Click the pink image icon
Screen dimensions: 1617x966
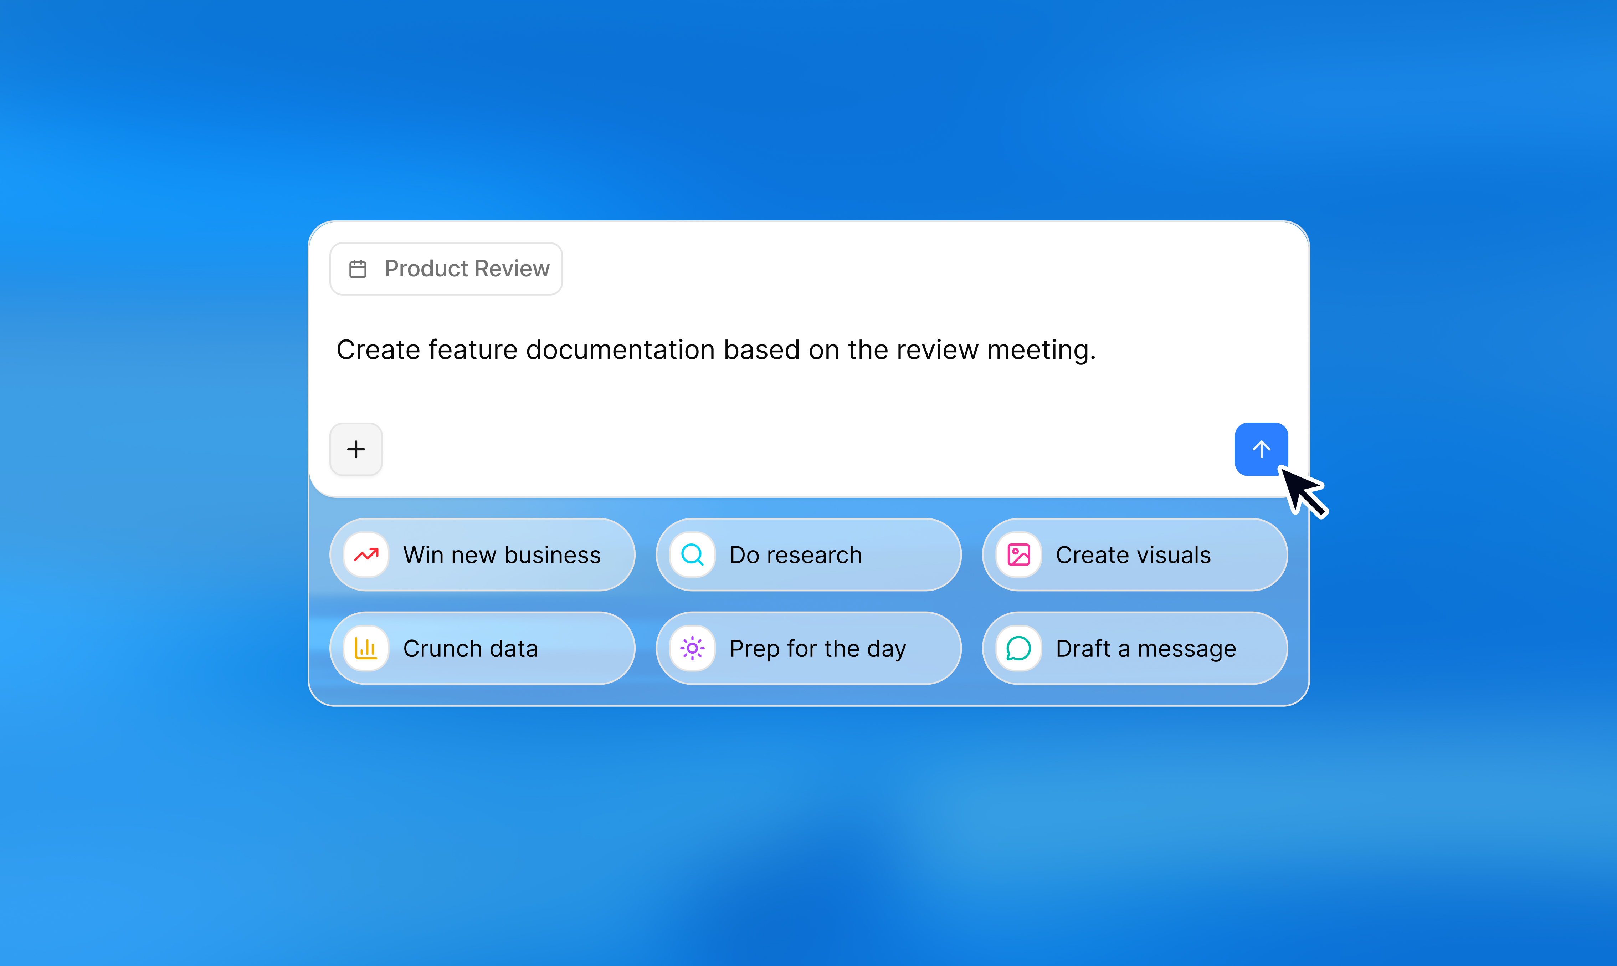(x=1018, y=554)
